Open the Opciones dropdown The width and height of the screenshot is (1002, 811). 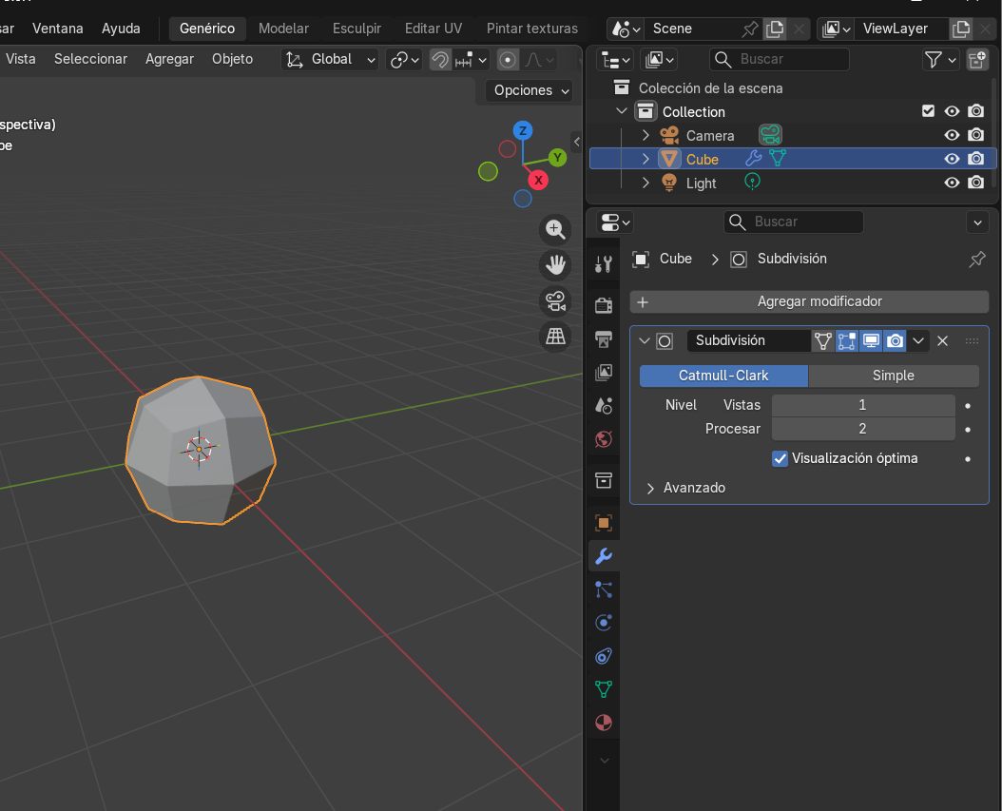[530, 90]
